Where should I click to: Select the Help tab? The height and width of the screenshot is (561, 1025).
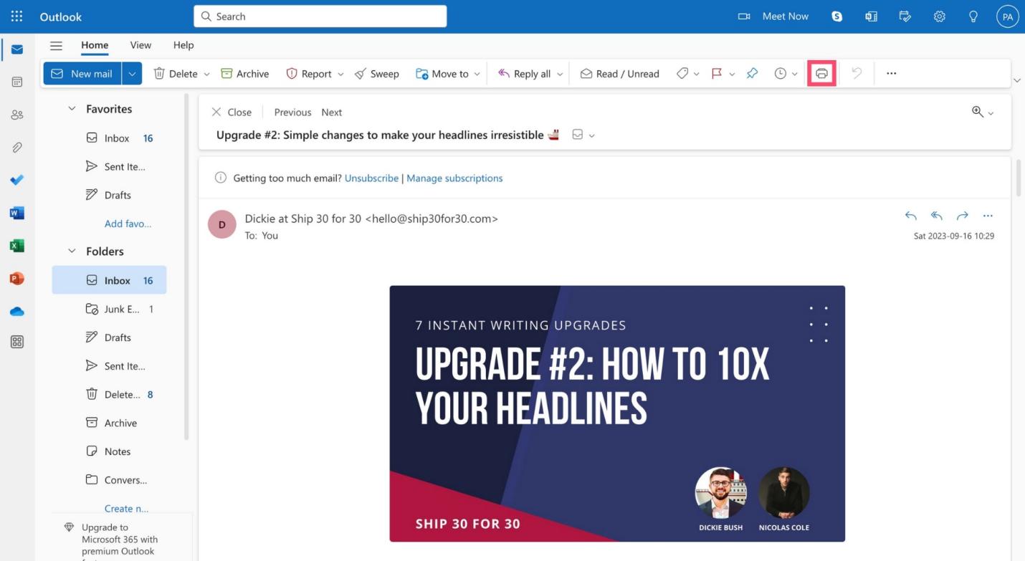coord(183,44)
